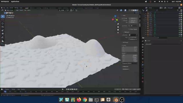The image size is (183, 103).
Task: Open the Object Mode dropdown
Action: tap(9, 10)
